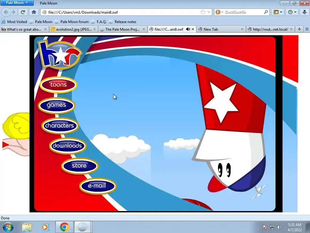Open the Most Visited bookmarks folder

tap(14, 22)
